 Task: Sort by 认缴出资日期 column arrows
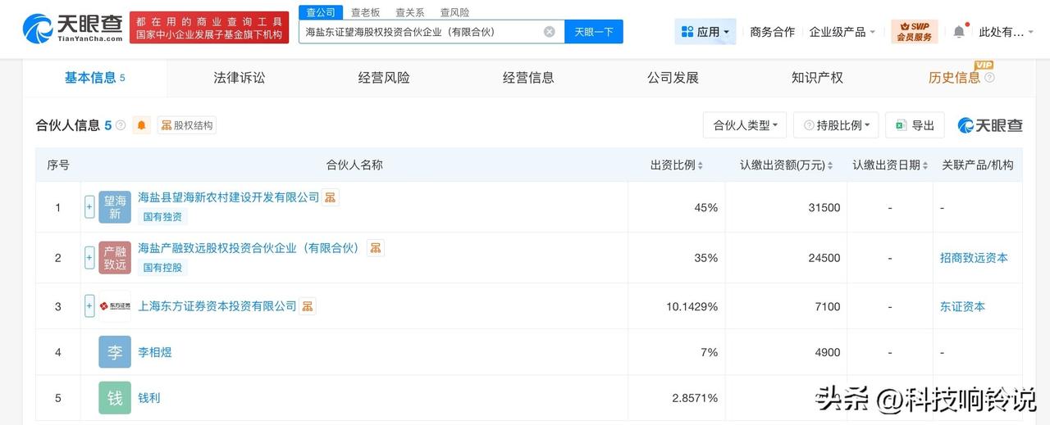tap(924, 165)
